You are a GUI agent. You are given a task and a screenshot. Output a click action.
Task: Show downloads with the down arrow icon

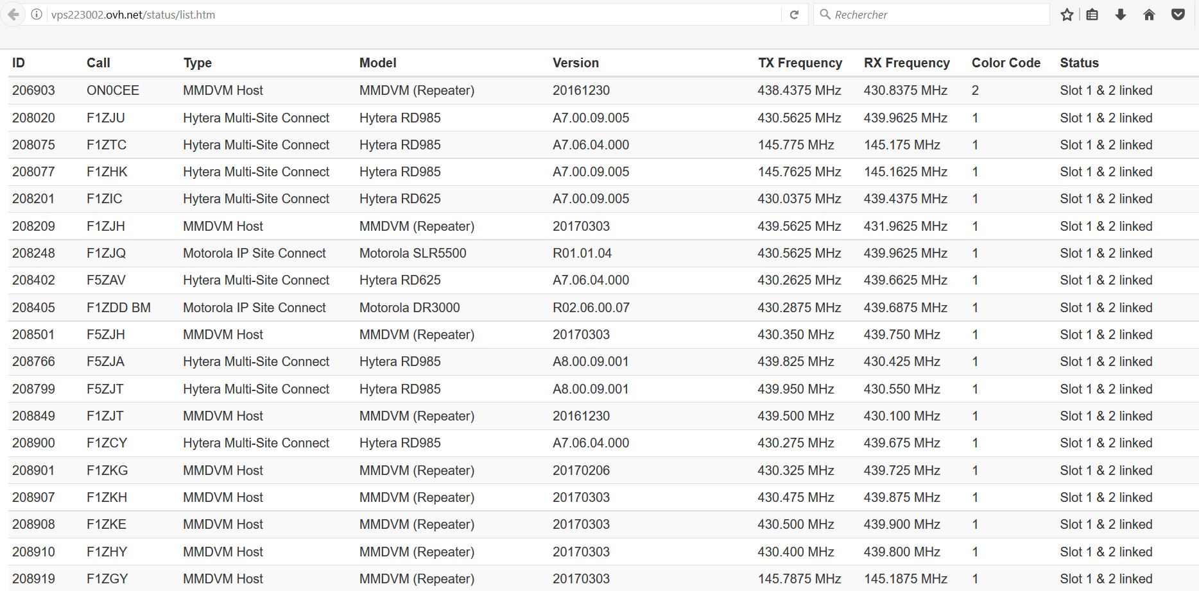(x=1121, y=14)
